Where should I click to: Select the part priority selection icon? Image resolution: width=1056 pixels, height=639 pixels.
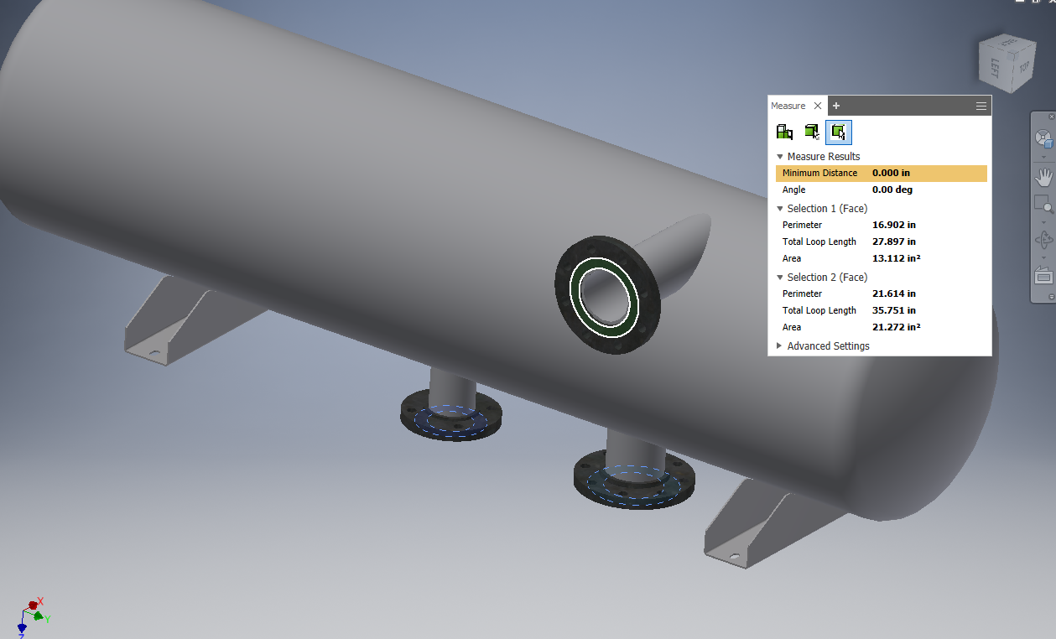pos(811,132)
